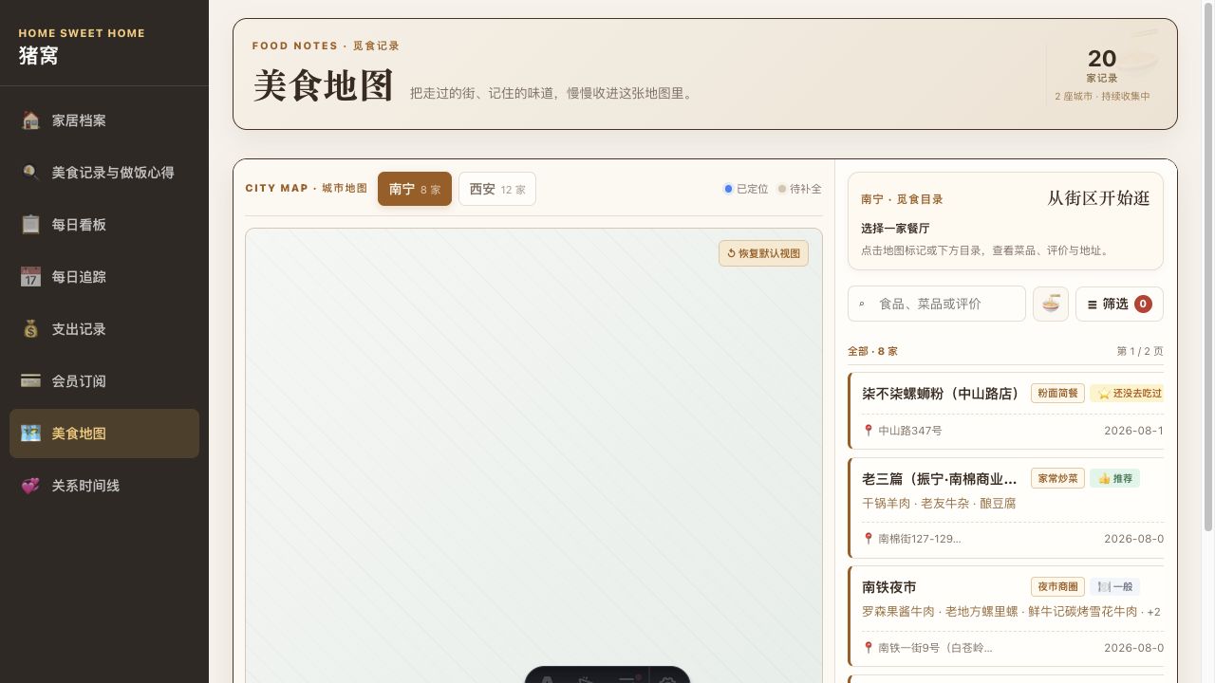1215x683 pixels.
Task: Switch to the 西安 city tab
Action: pyautogui.click(x=497, y=189)
